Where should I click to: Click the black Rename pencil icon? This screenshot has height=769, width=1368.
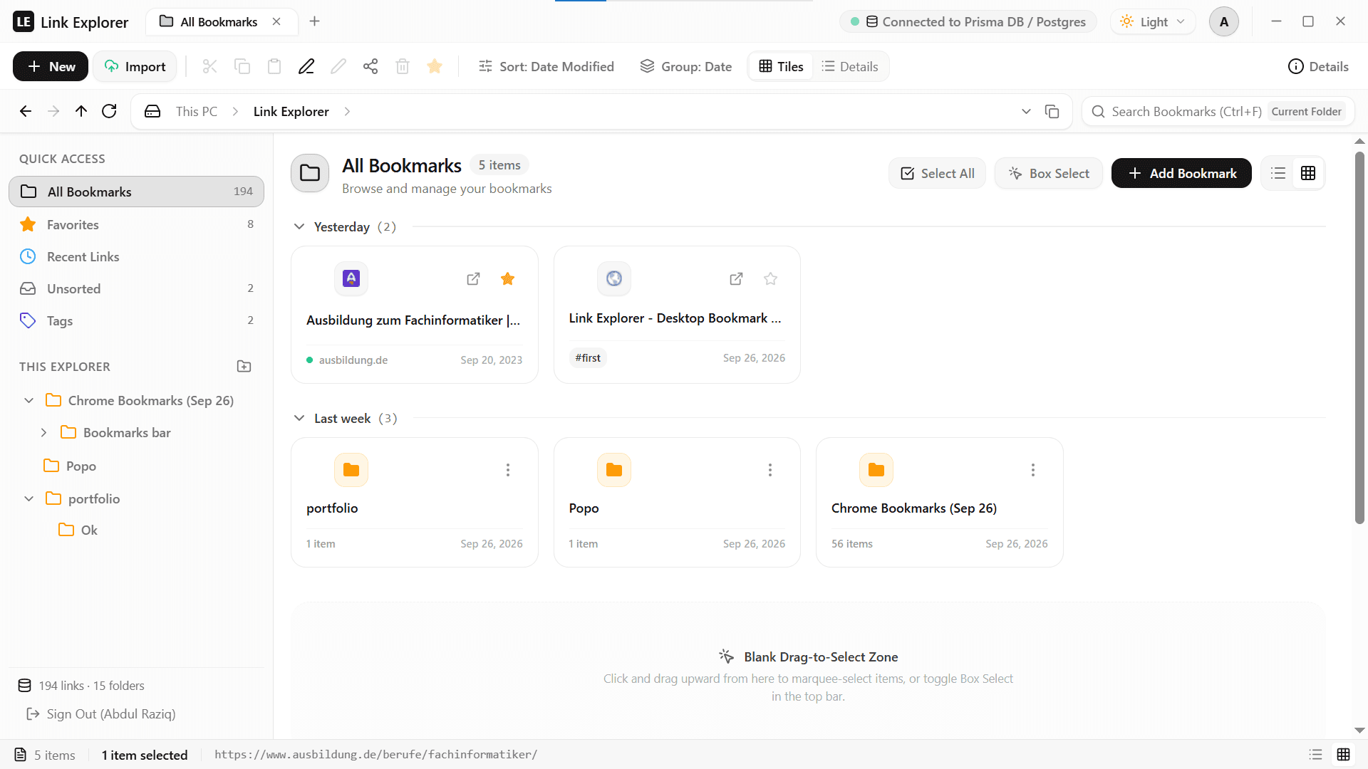(306, 66)
